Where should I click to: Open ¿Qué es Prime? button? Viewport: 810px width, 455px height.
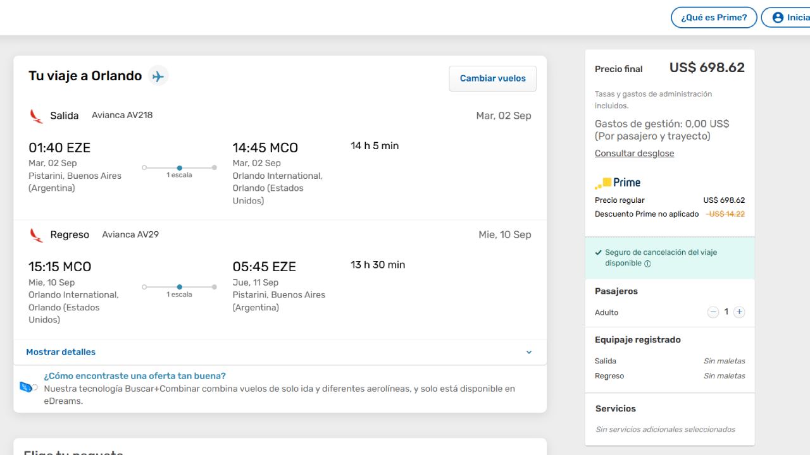[714, 18]
